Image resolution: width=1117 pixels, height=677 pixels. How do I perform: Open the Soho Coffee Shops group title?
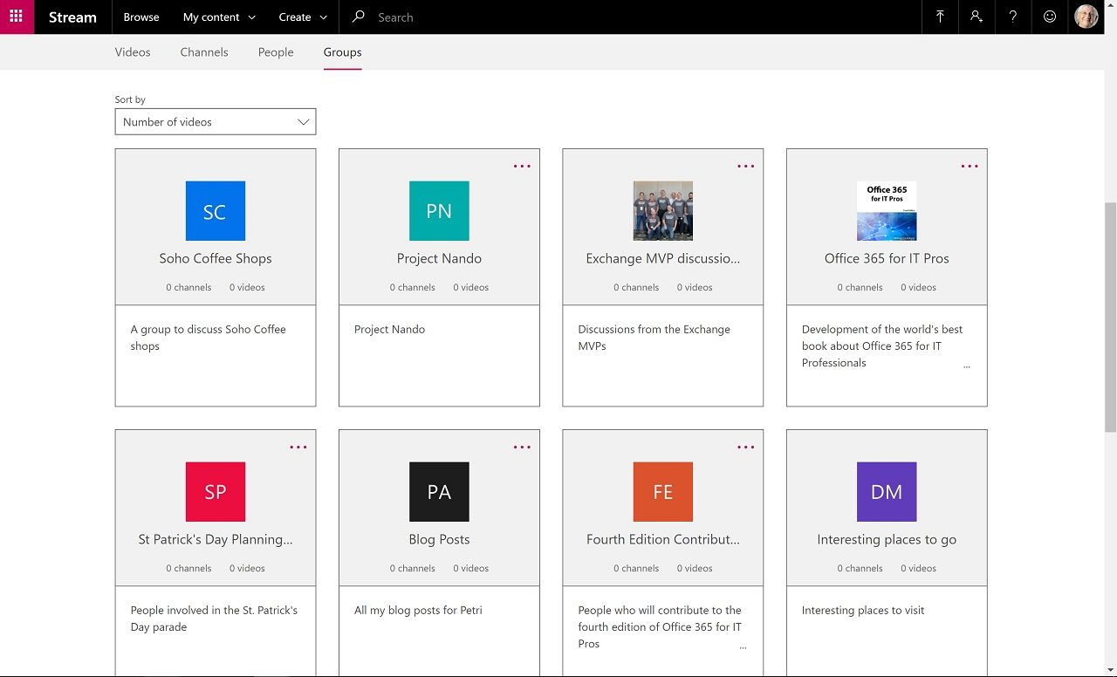pyautogui.click(x=216, y=258)
